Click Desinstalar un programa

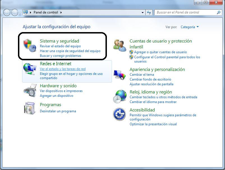click(x=58, y=111)
